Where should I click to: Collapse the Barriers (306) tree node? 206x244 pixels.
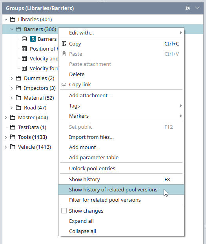point(12,29)
